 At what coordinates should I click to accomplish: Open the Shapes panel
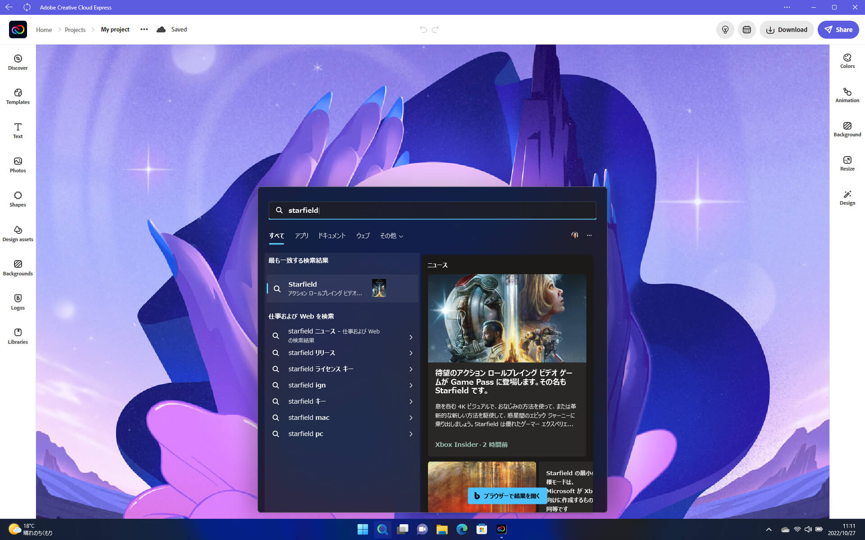tap(18, 199)
